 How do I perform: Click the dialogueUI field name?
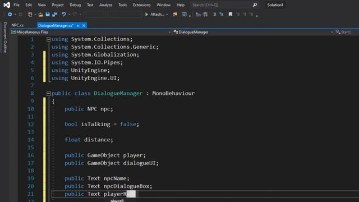tap(139, 163)
